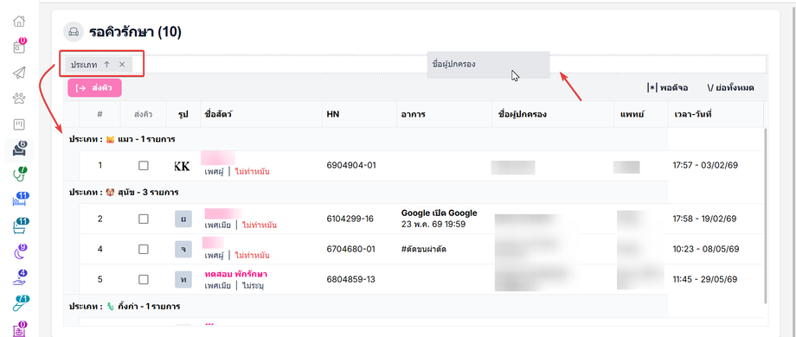
Task: Remove the ประเภท grouping chip
Action: [x=122, y=64]
